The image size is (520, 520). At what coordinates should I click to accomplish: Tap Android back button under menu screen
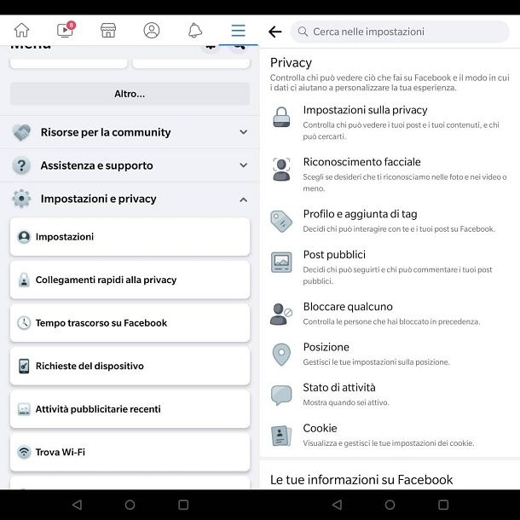(x=77, y=505)
